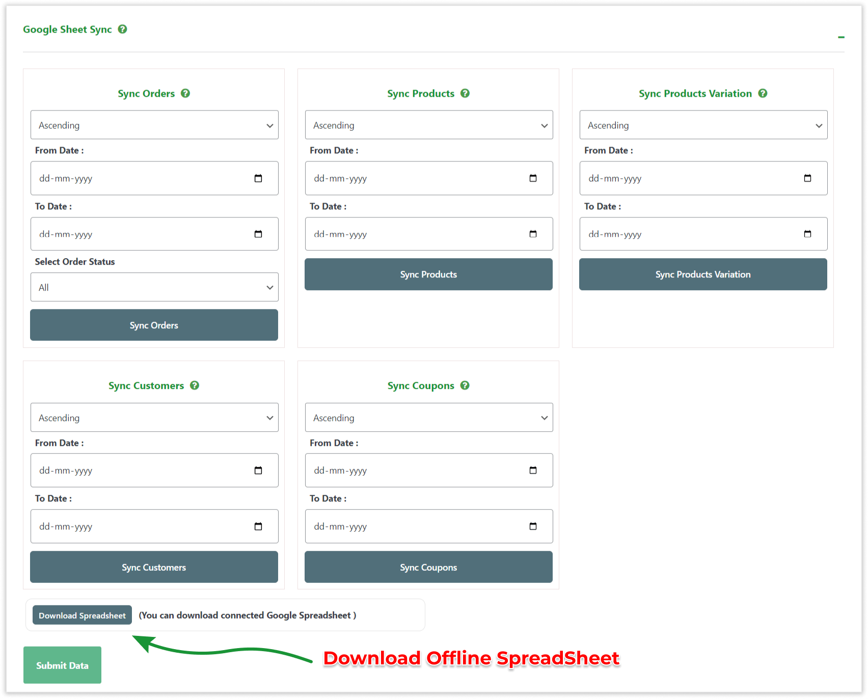Open the Select Order Status dropdown
Screen dimensions: 868x699
[x=154, y=287]
